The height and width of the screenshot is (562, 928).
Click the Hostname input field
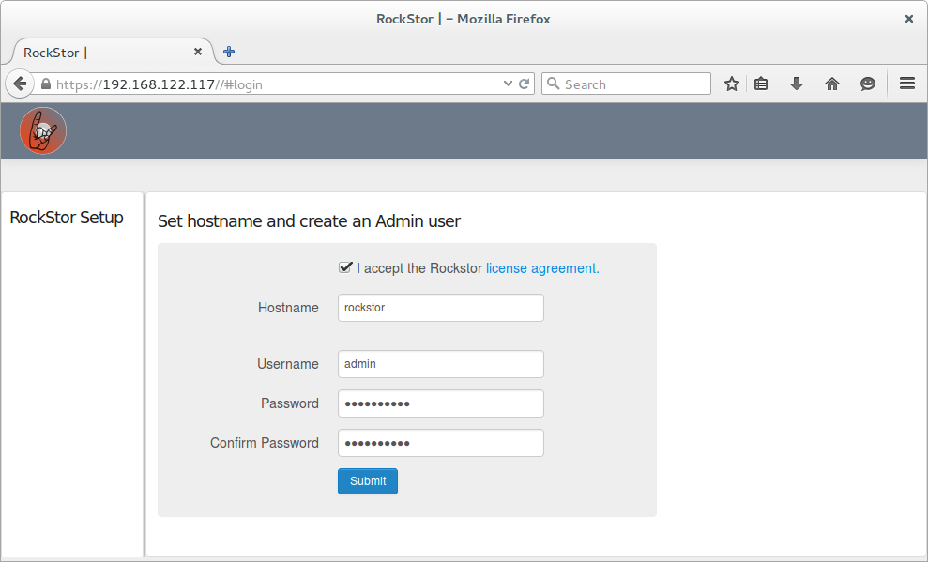coord(441,308)
